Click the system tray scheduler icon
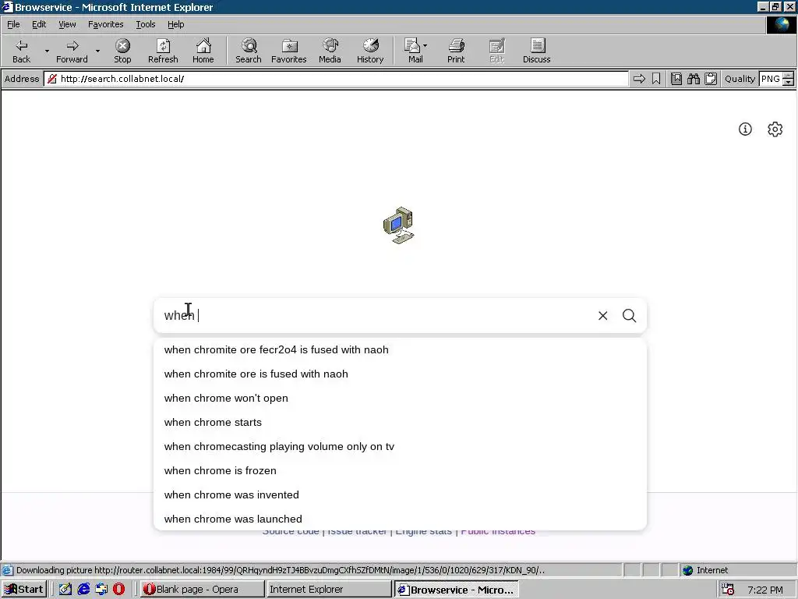 (x=729, y=590)
